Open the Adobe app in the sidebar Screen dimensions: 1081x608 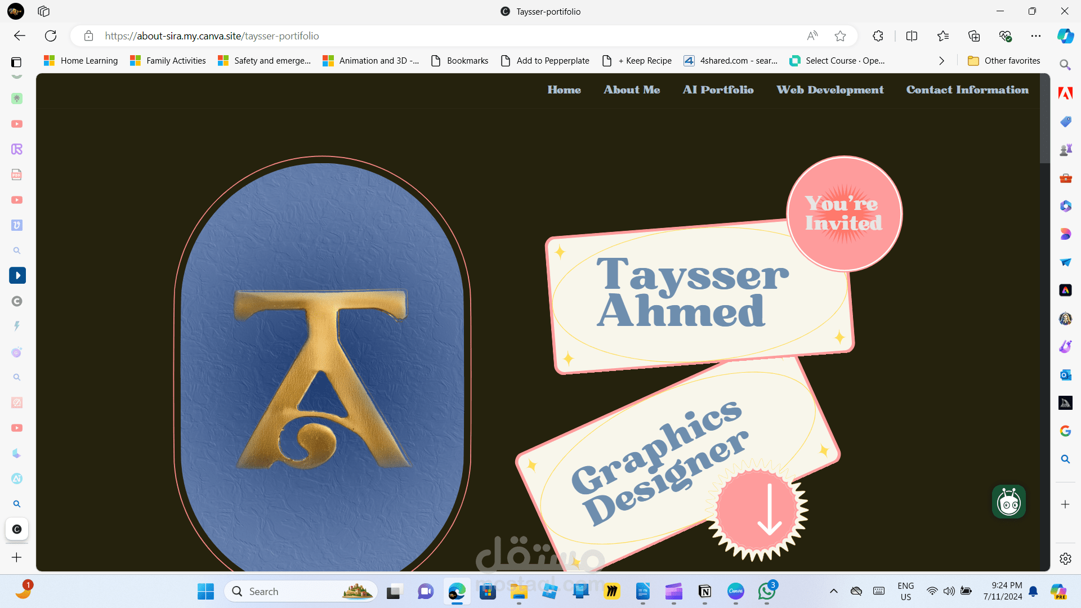[1065, 93]
